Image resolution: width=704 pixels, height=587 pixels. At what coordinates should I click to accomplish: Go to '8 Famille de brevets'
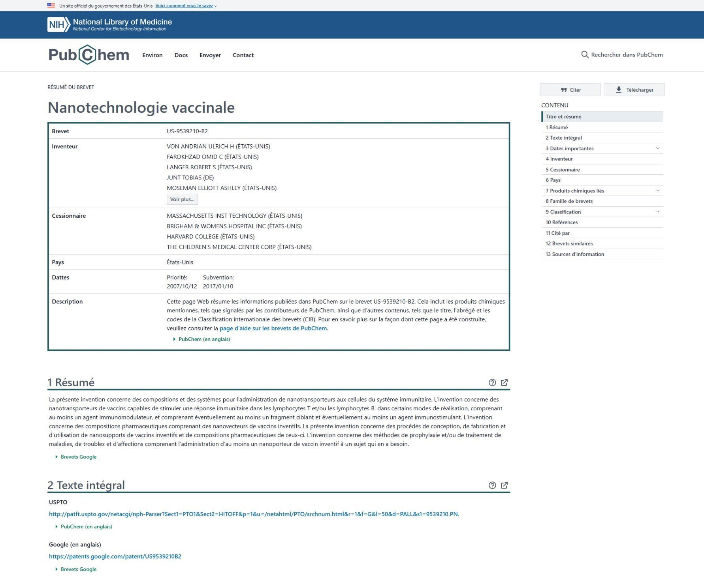point(602,201)
